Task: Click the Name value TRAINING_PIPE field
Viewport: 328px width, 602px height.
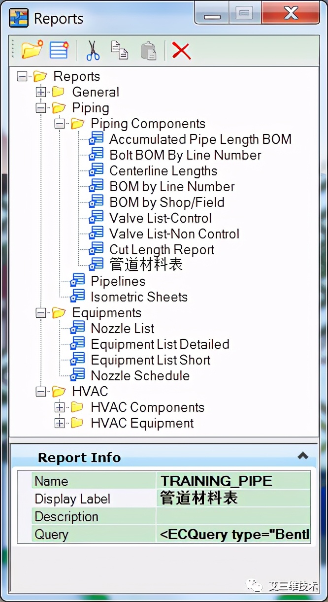Action: 233,481
